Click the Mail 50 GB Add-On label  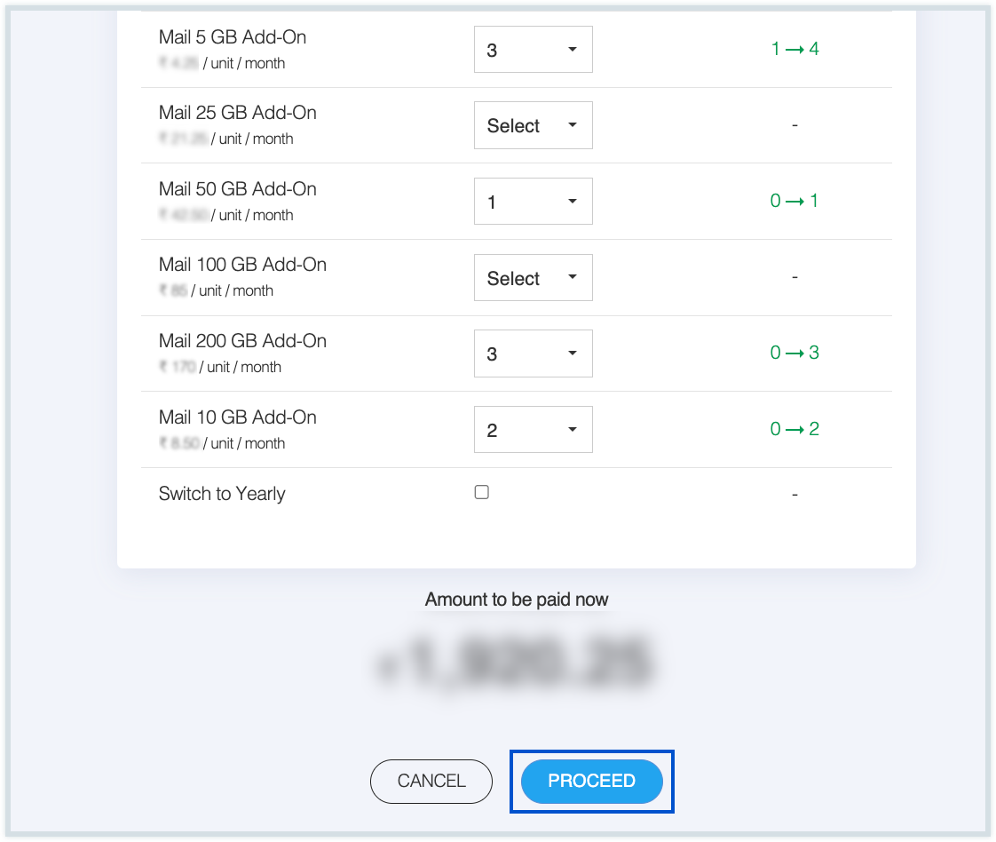pyautogui.click(x=237, y=189)
